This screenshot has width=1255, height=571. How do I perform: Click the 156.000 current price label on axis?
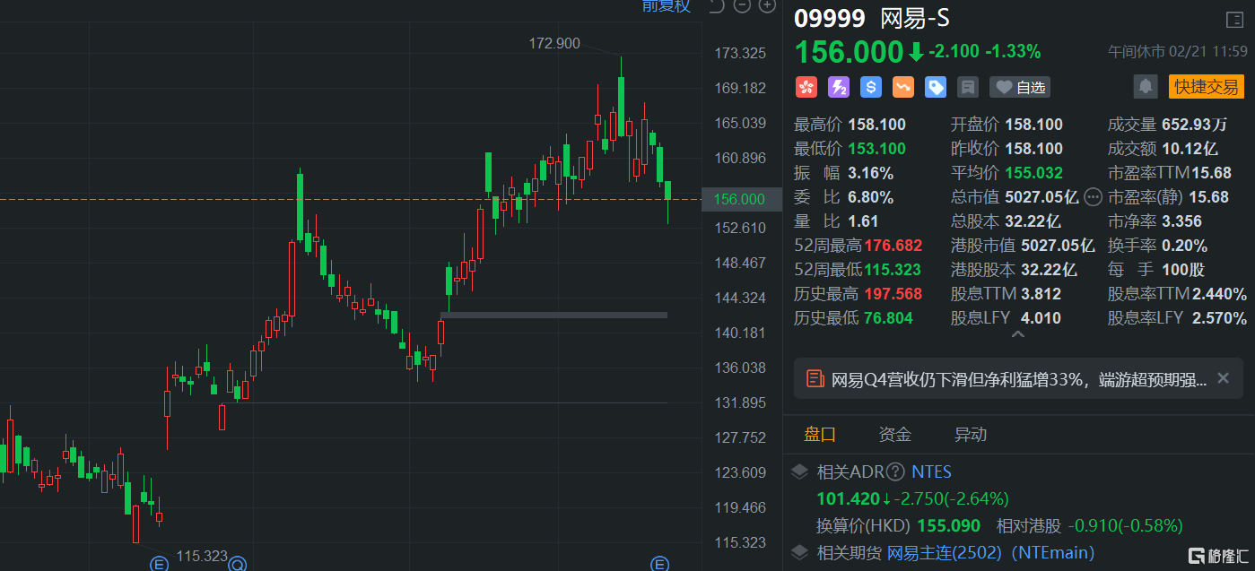click(x=739, y=199)
